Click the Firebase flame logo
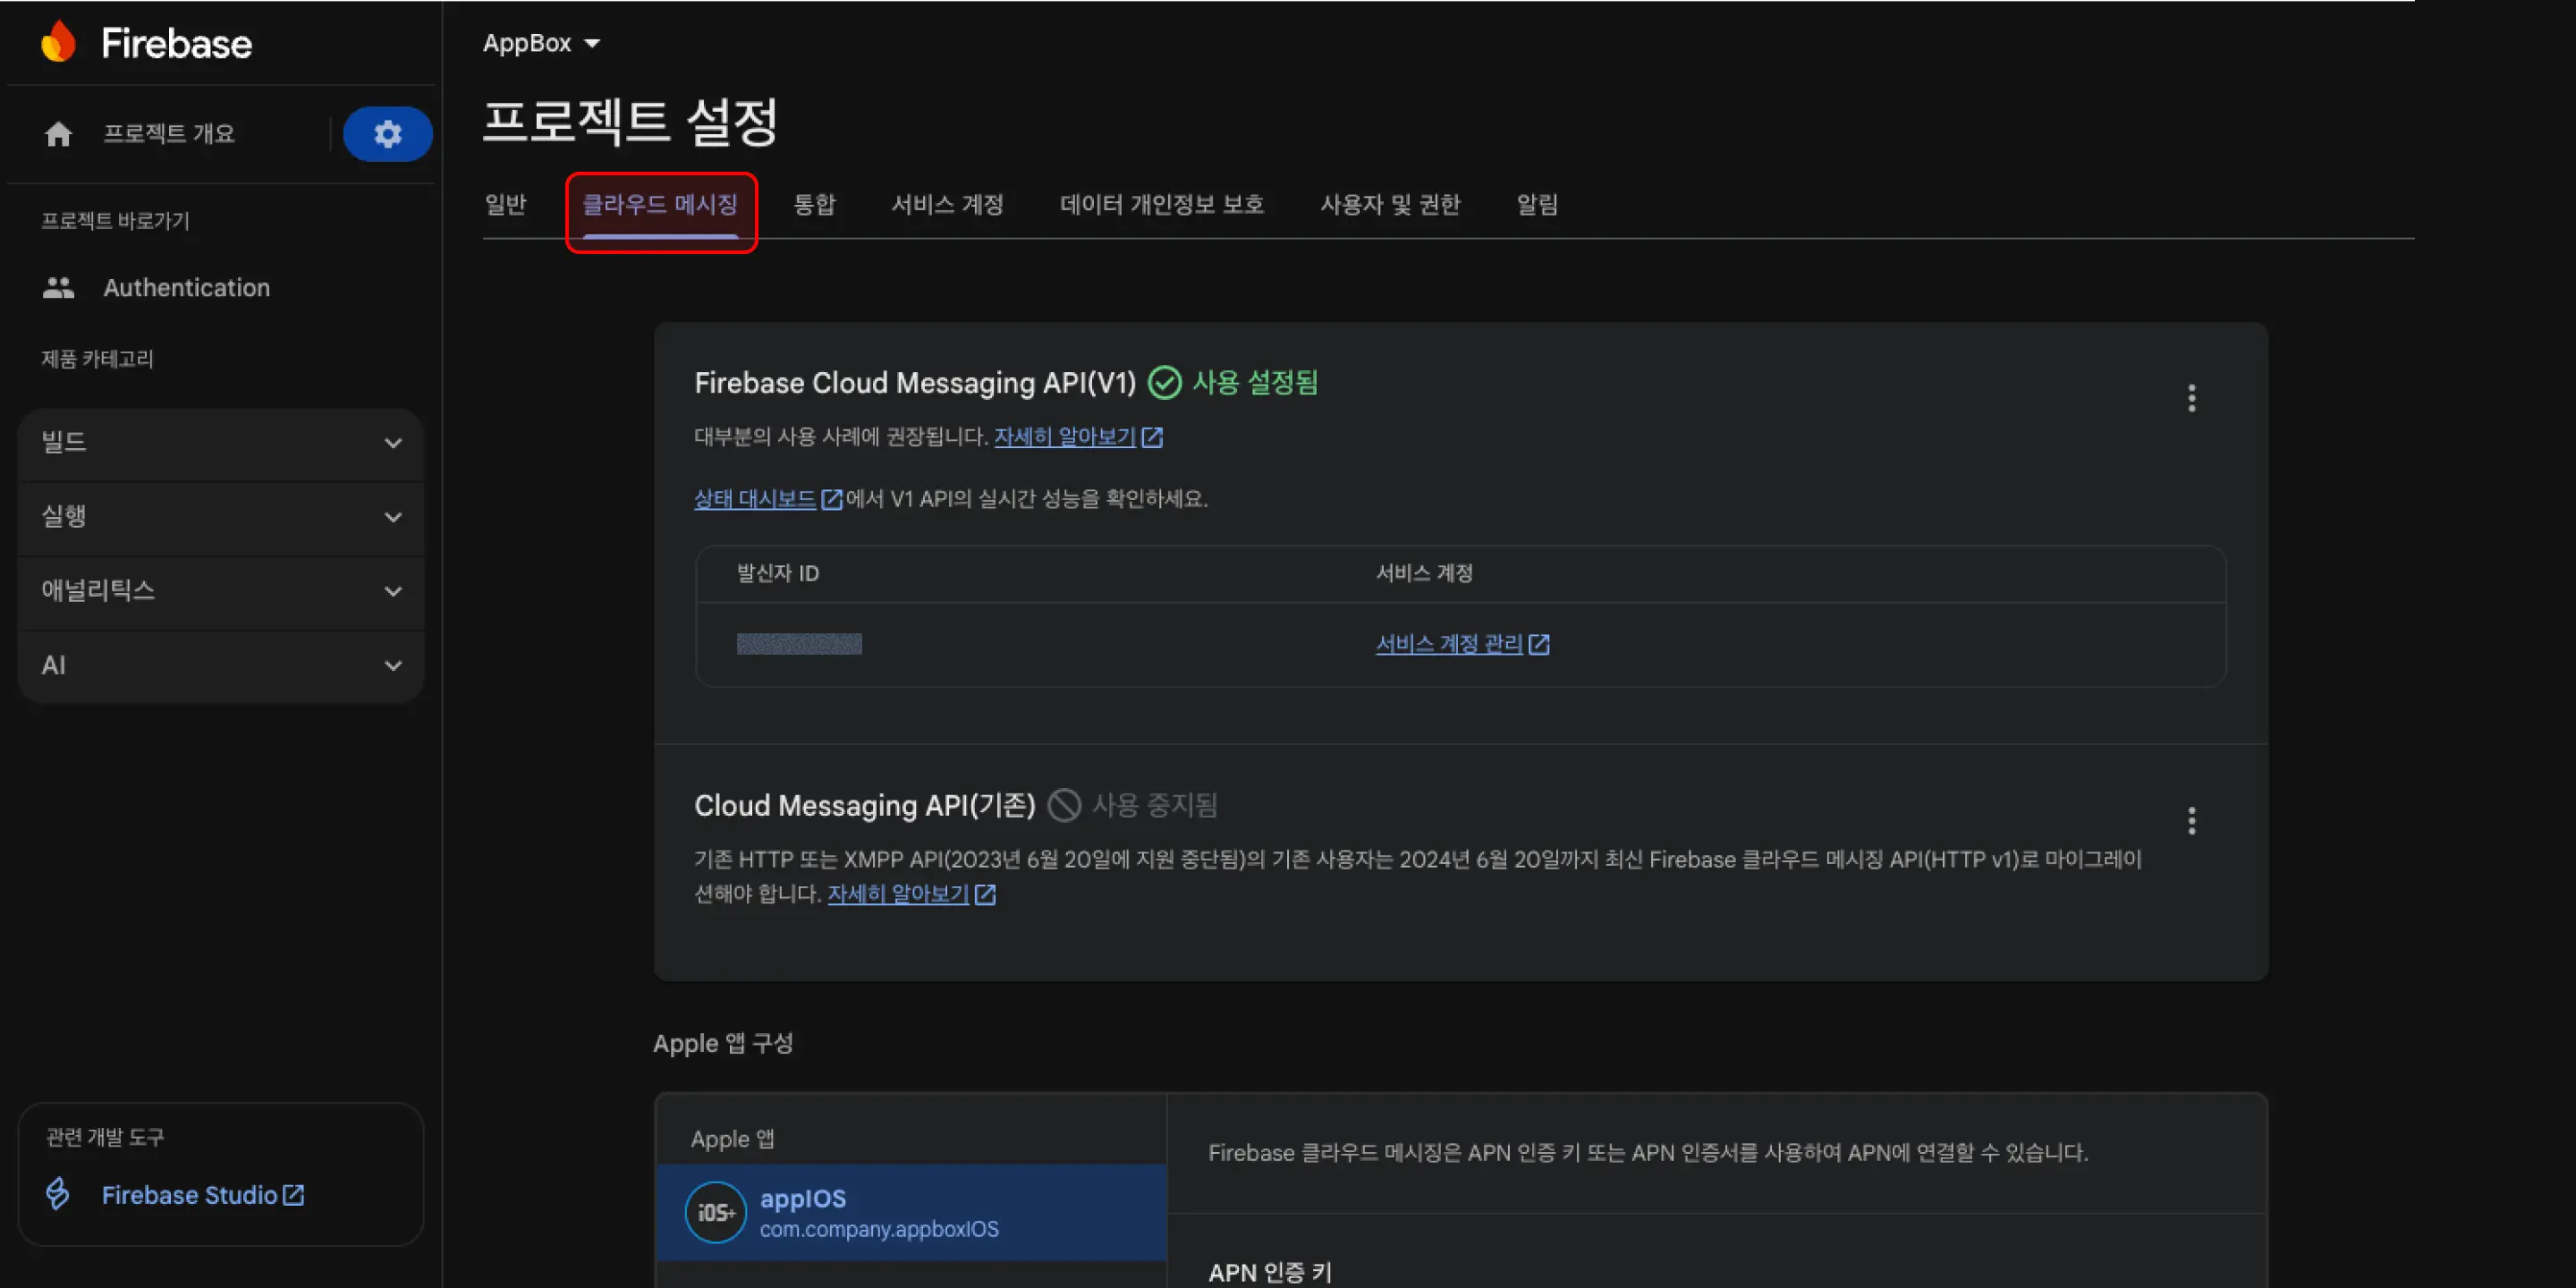This screenshot has width=2576, height=1288. pos(59,42)
